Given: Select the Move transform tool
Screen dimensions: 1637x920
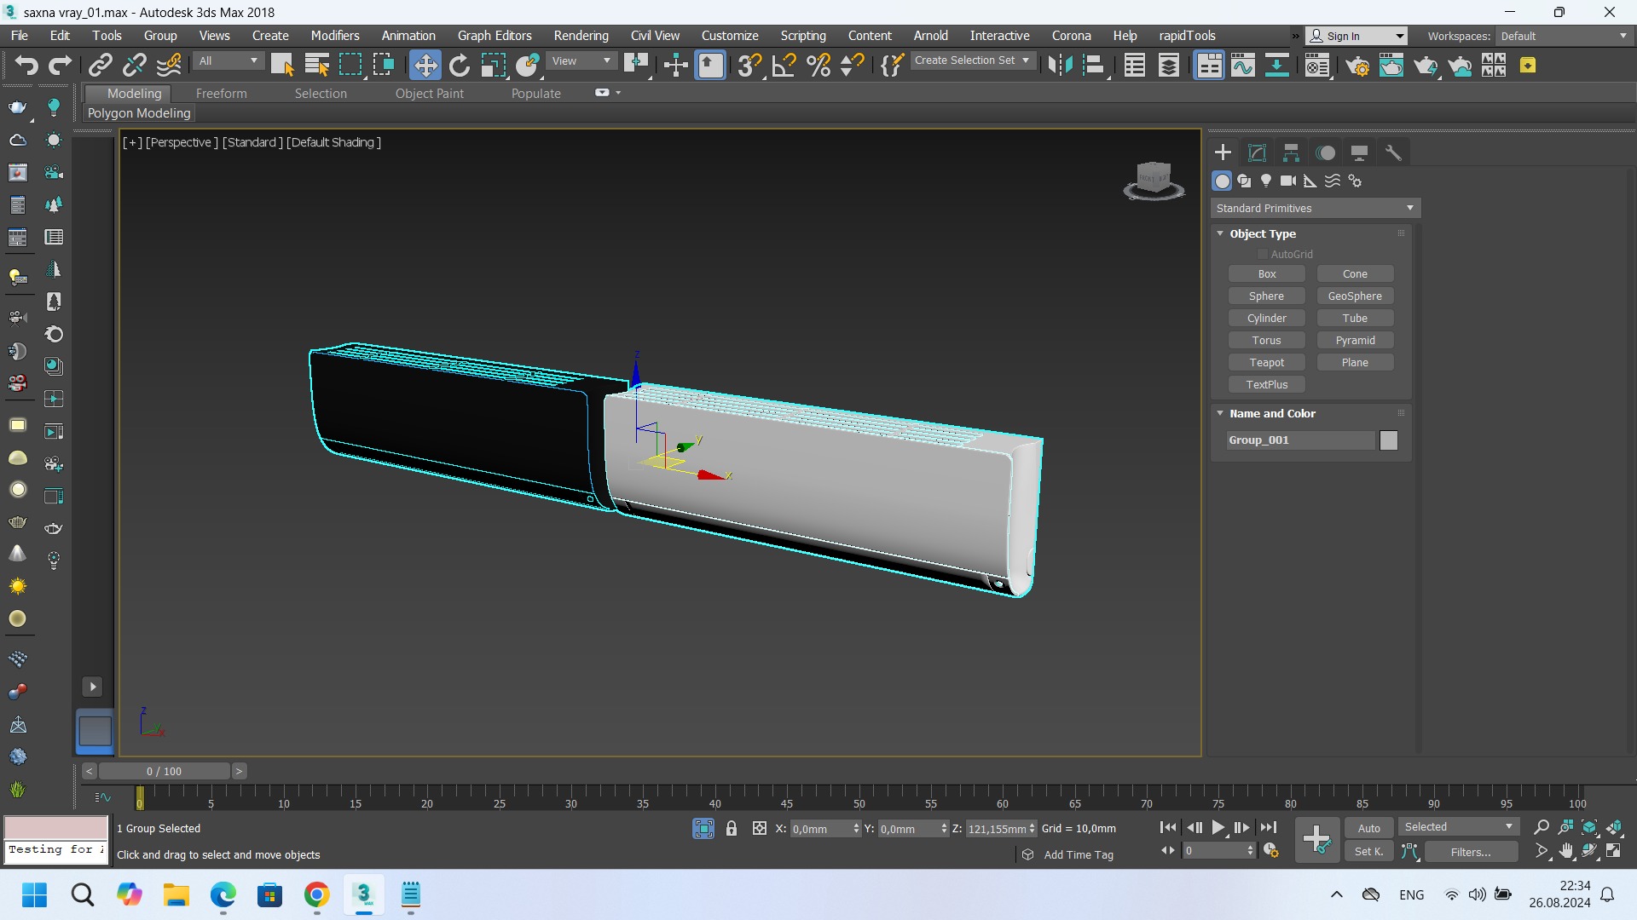Looking at the screenshot, I should (x=425, y=66).
